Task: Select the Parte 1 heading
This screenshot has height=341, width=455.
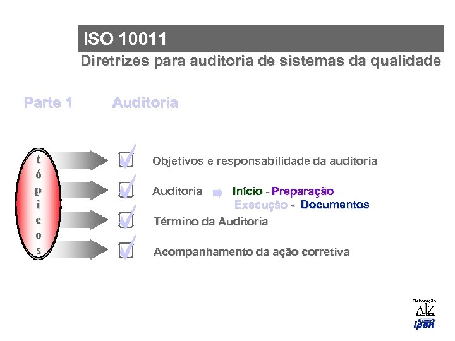Action: pos(48,102)
